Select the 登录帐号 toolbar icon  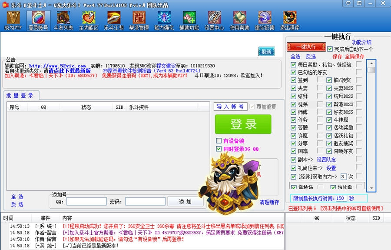point(38,21)
